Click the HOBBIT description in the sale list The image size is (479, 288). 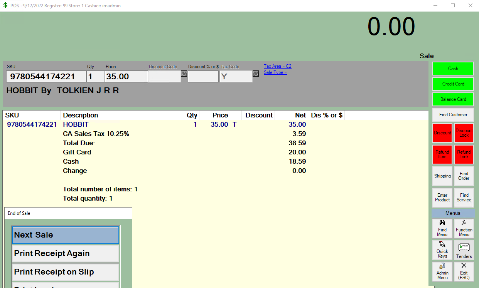(76, 124)
